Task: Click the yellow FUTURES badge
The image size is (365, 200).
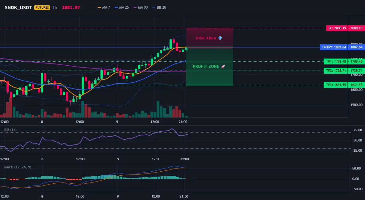Action: point(42,7)
